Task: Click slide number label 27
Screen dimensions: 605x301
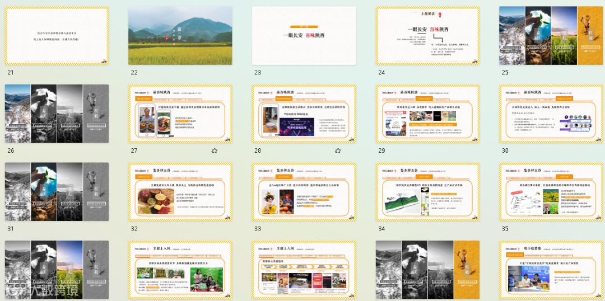Action: (x=134, y=150)
